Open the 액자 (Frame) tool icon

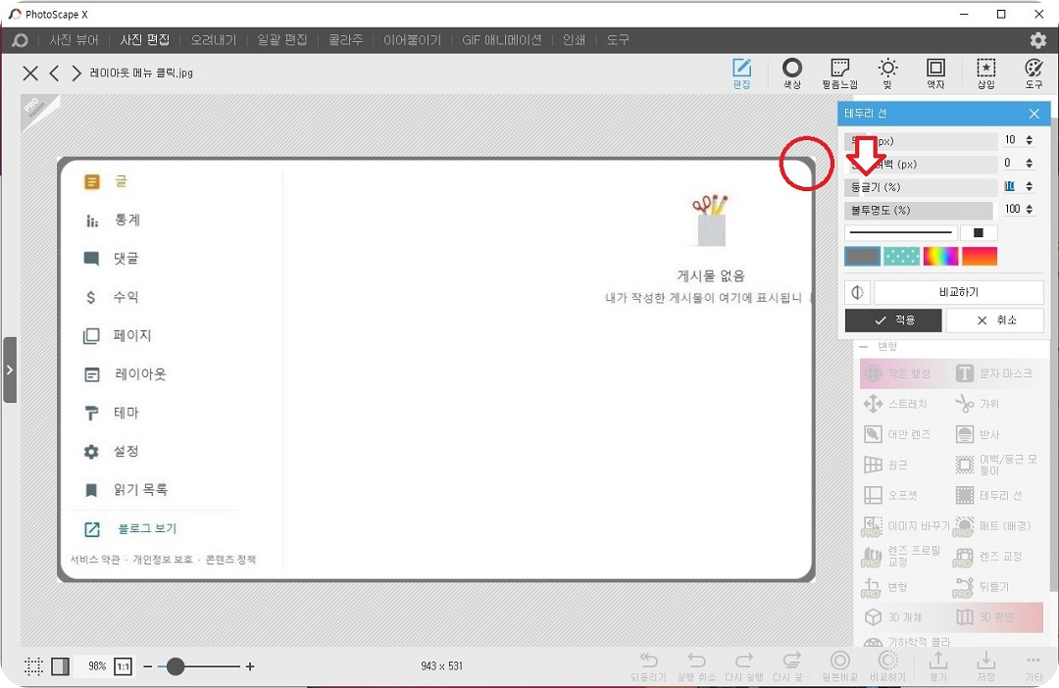click(x=935, y=73)
